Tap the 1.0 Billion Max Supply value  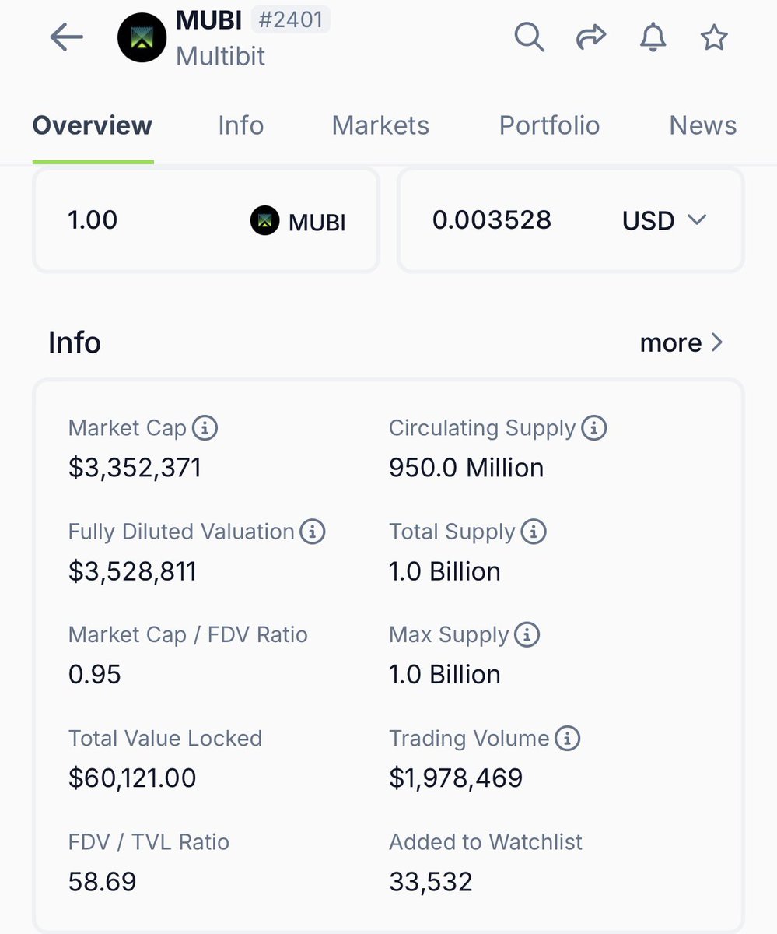[x=445, y=674]
